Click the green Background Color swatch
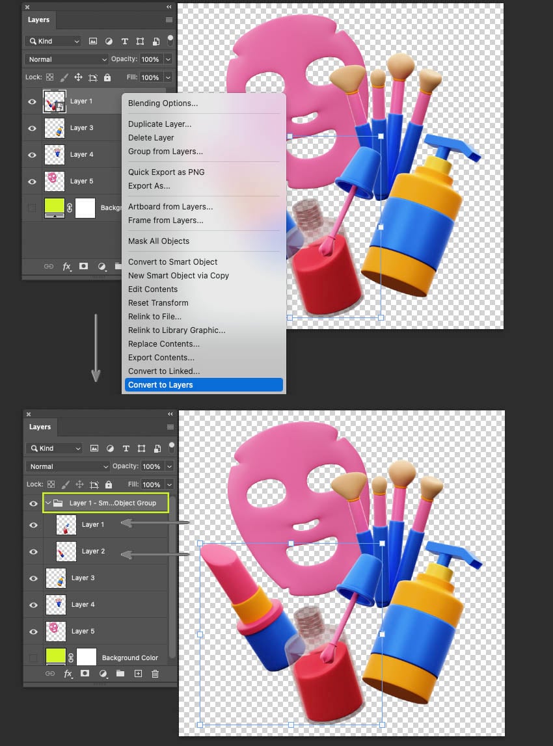The image size is (553, 746). pyautogui.click(x=56, y=658)
